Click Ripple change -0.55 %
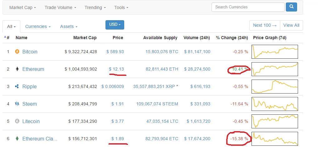 click(240, 86)
